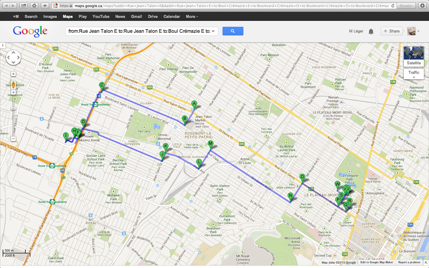Select the Street View pegman icon
The image size is (429, 268).
tap(13, 85)
